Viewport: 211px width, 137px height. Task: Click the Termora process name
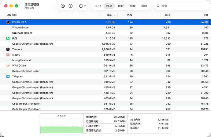point(17,49)
